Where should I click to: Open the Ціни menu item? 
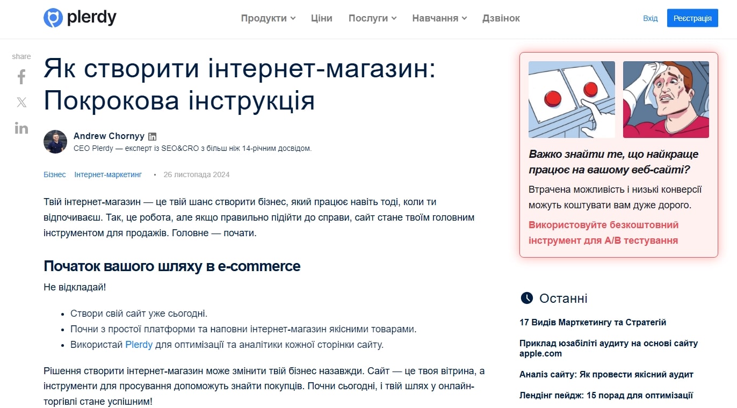click(x=321, y=18)
